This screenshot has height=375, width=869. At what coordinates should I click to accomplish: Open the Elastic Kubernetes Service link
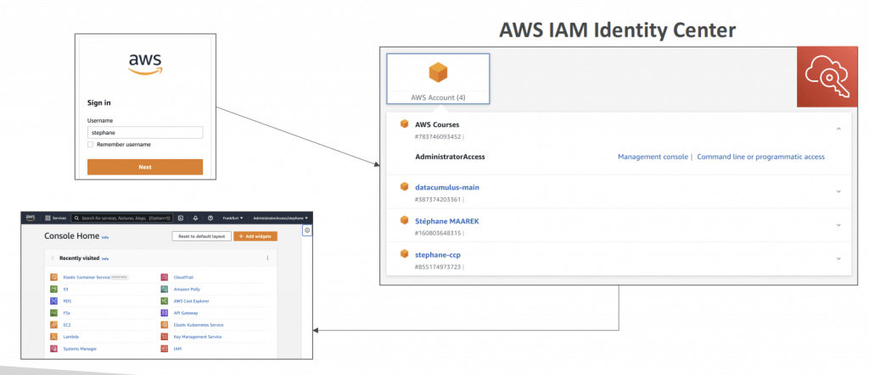coord(199,325)
